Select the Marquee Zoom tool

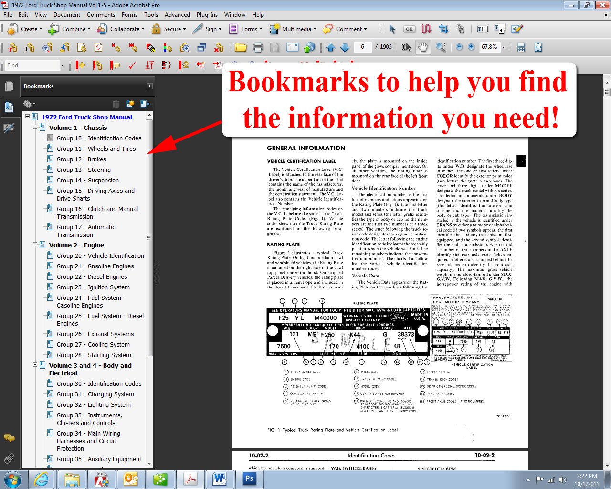[441, 47]
